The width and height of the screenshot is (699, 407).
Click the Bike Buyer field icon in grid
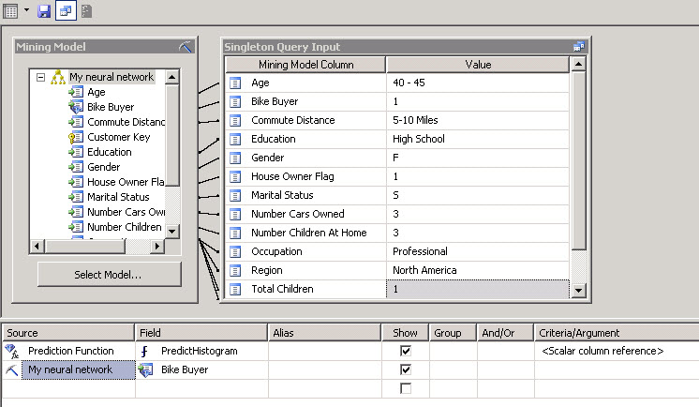pyautogui.click(x=146, y=370)
